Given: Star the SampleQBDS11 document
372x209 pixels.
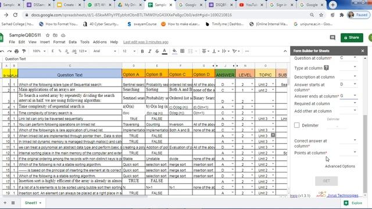Looking at the screenshot, I should coord(48,35).
